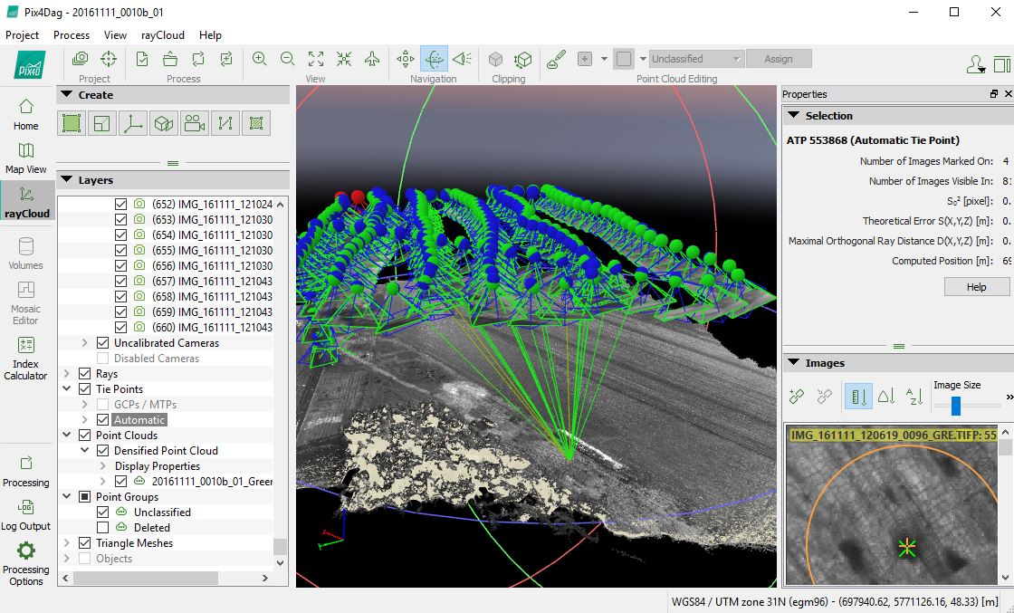Toggle the Clip Point Cloud cube icon
Screen dimensions: 1014x613
tap(495, 60)
